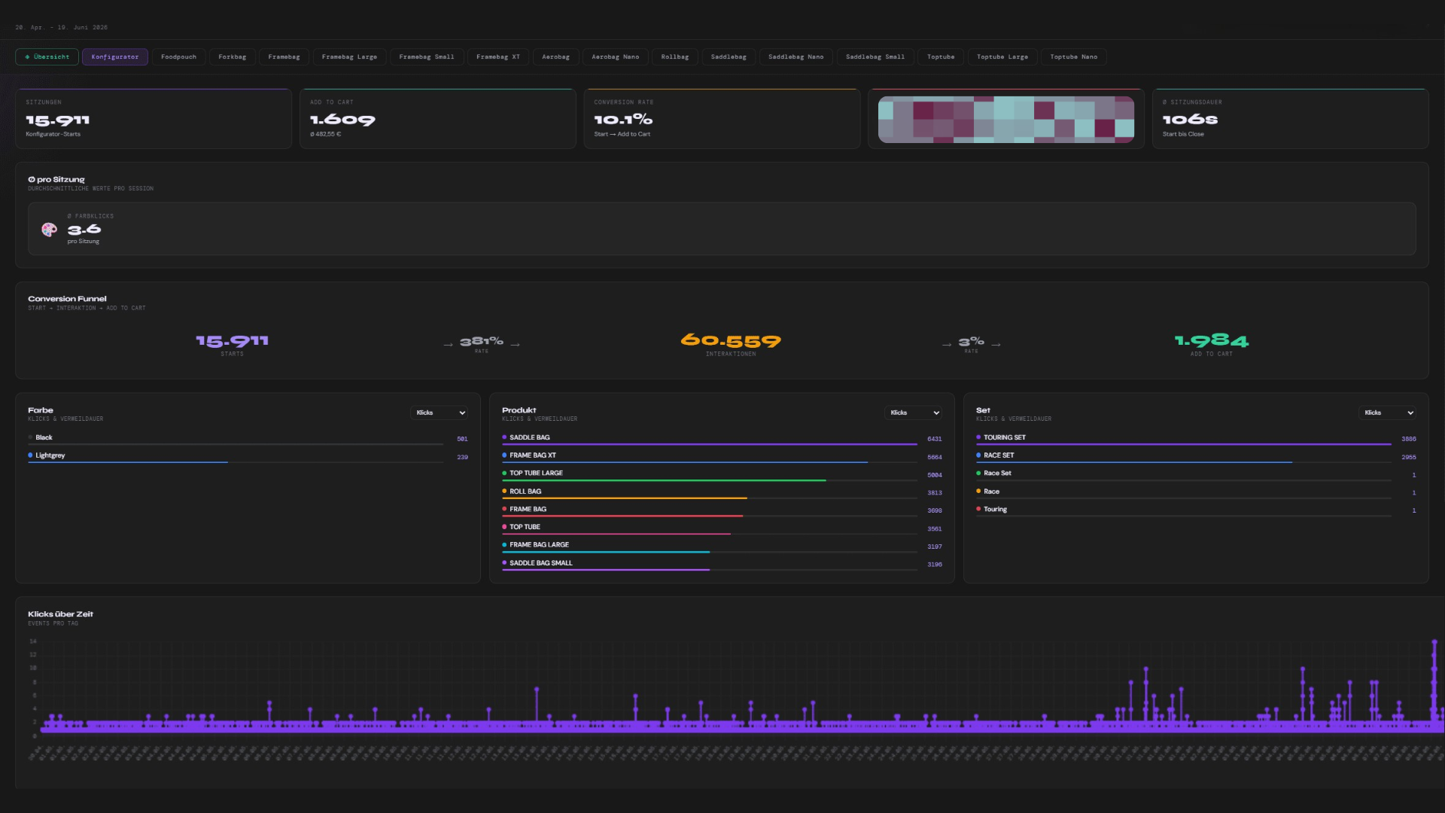
Task: Select the Saddlebag Nano tab
Action: [796, 57]
